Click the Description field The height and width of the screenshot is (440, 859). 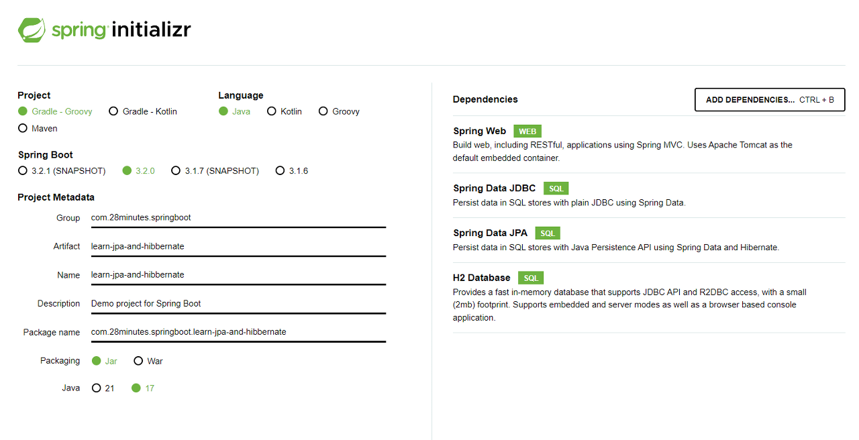pos(238,303)
